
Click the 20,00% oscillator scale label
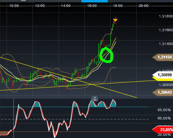164,135
